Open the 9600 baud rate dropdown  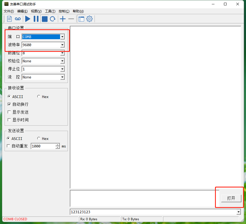click(62, 45)
